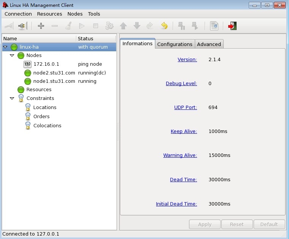Open the Nodes menu
Image resolution: width=289 pixels, height=239 pixels.
pyautogui.click(x=75, y=14)
